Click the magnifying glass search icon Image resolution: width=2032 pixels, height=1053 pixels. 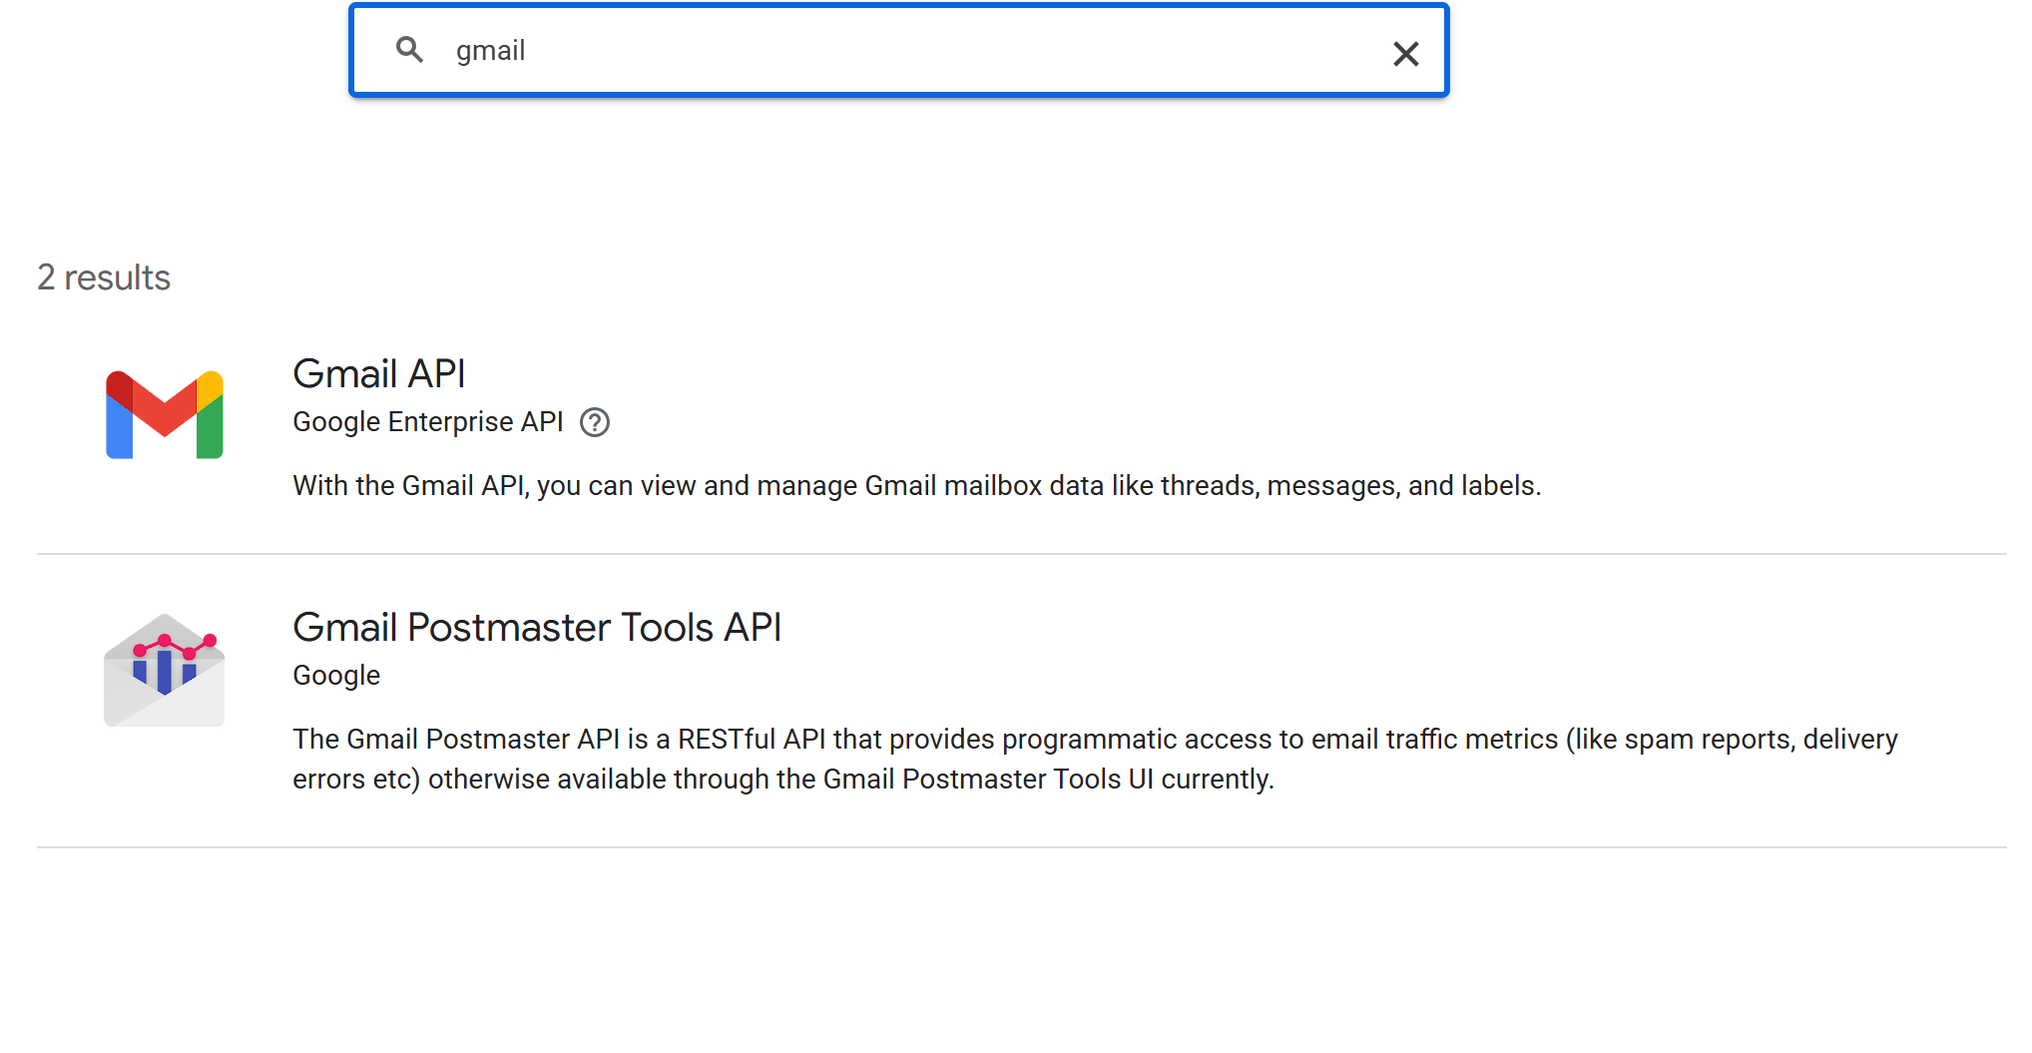409,50
